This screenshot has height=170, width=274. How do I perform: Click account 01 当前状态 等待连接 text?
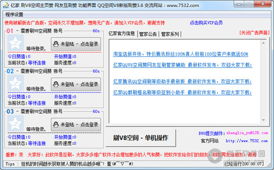coord(37,63)
